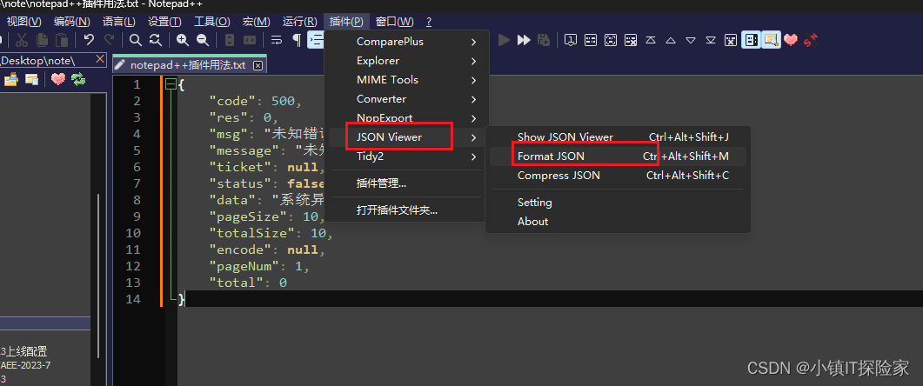Expand the MIME Tools submenu
The height and width of the screenshot is (386, 923).
pyautogui.click(x=407, y=79)
